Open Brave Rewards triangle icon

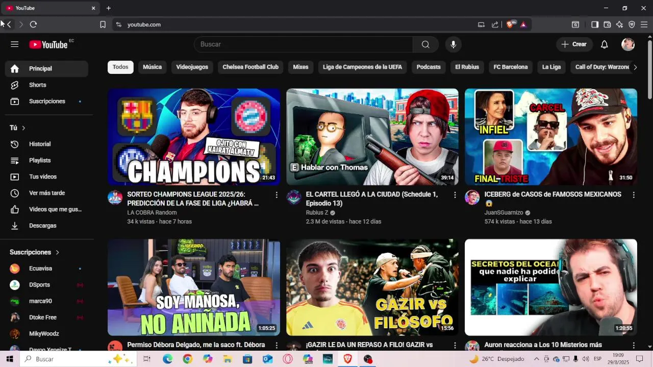[x=523, y=24]
